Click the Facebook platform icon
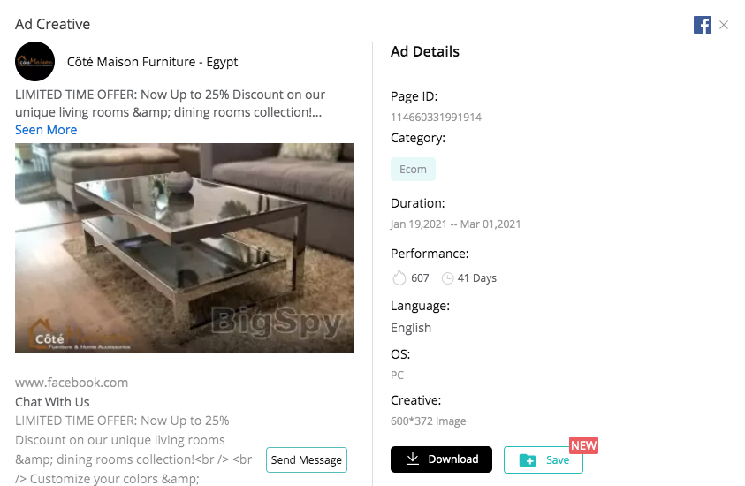745x486 pixels. click(x=703, y=25)
